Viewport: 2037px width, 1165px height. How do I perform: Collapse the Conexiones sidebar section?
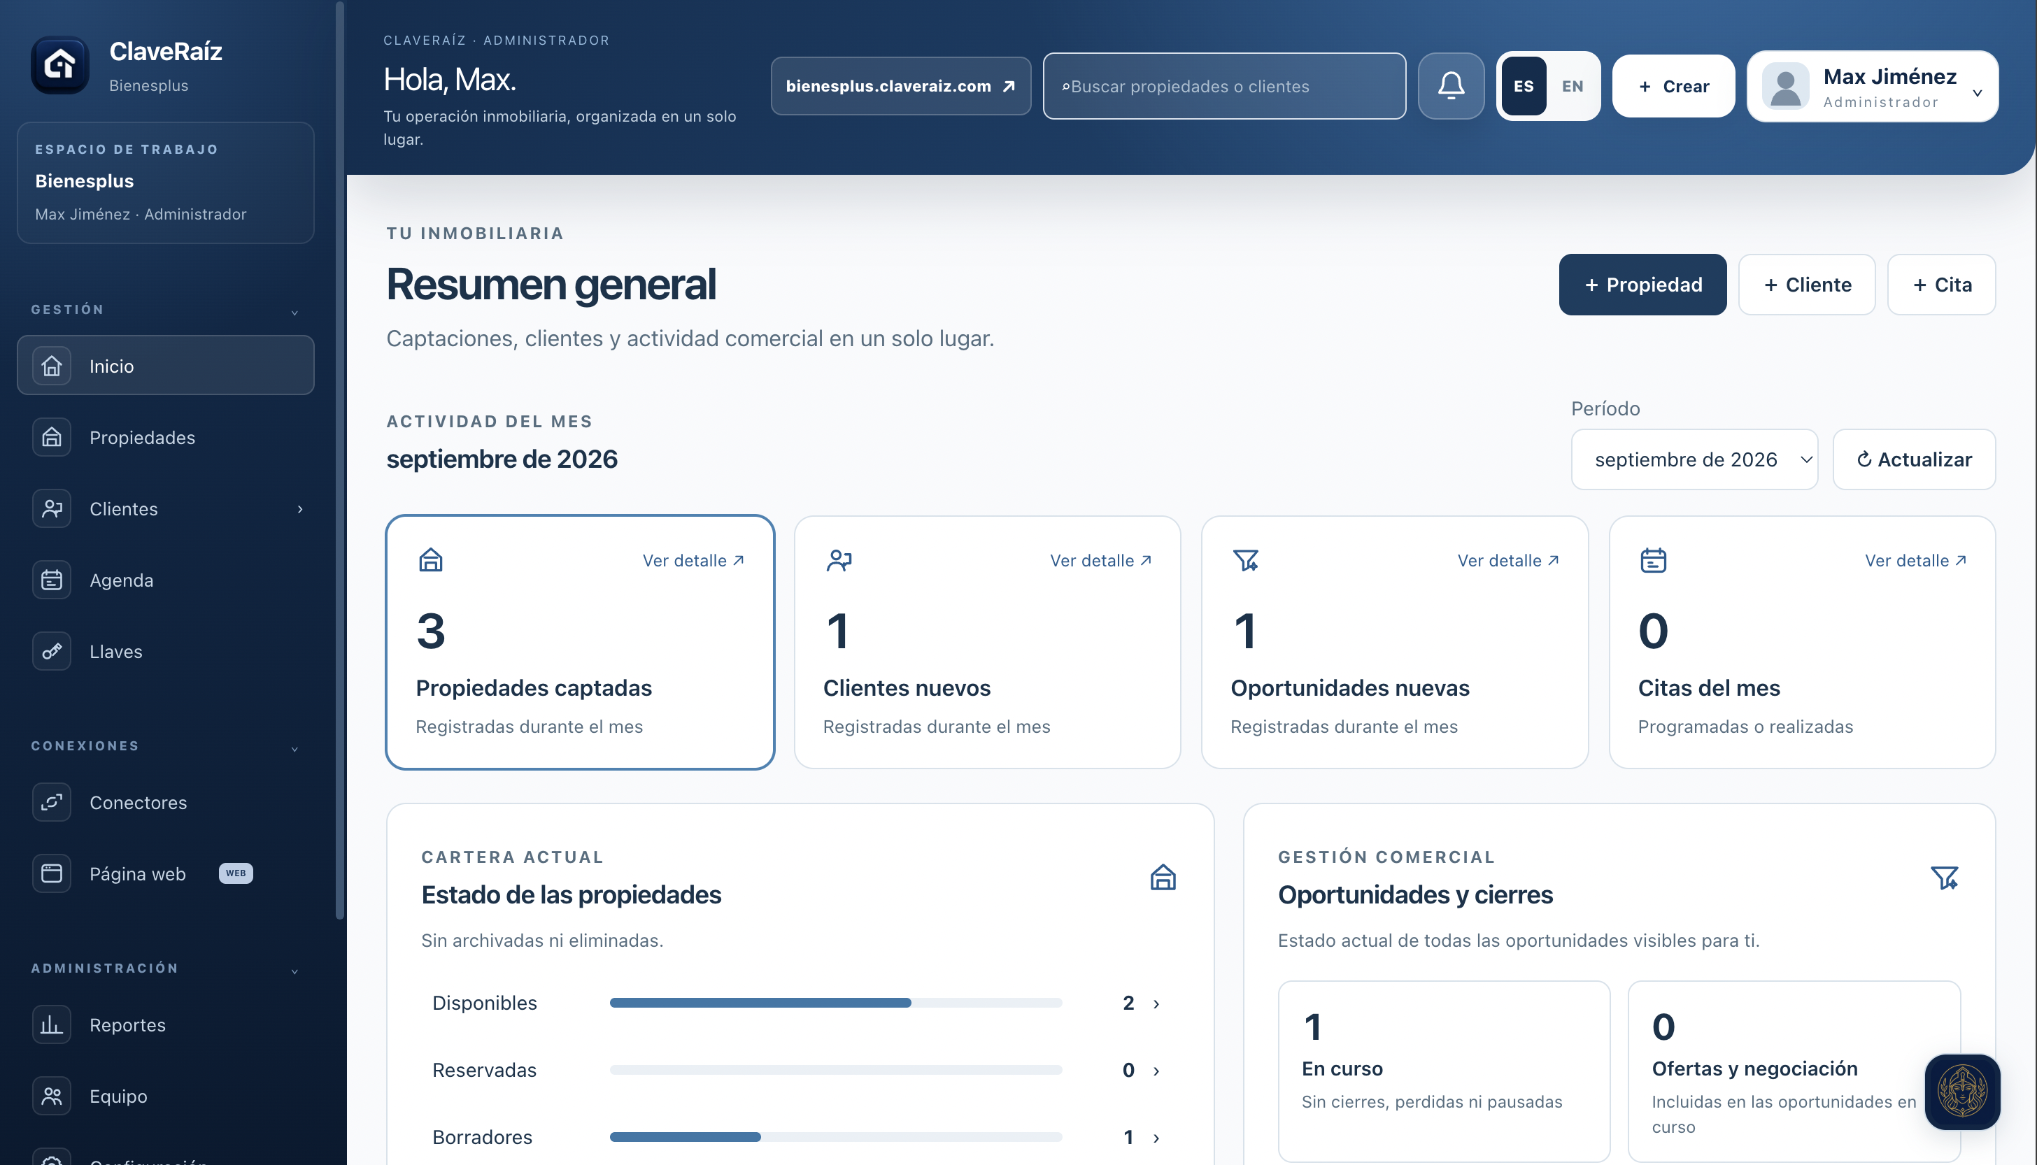[x=294, y=749]
